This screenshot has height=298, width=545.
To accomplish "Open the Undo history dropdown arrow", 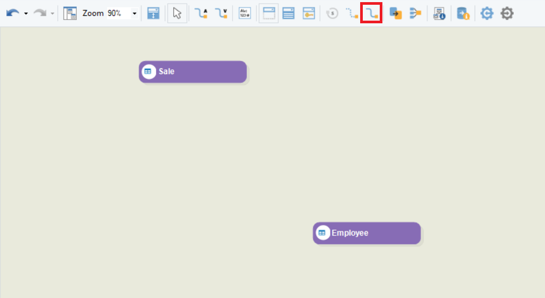I will (x=26, y=14).
